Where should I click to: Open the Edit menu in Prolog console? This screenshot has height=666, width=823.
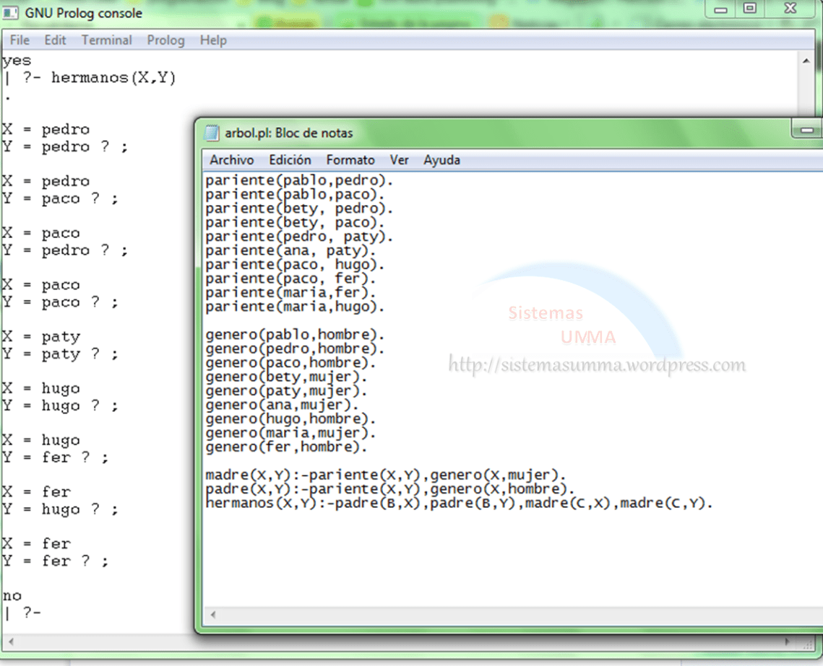[x=55, y=40]
